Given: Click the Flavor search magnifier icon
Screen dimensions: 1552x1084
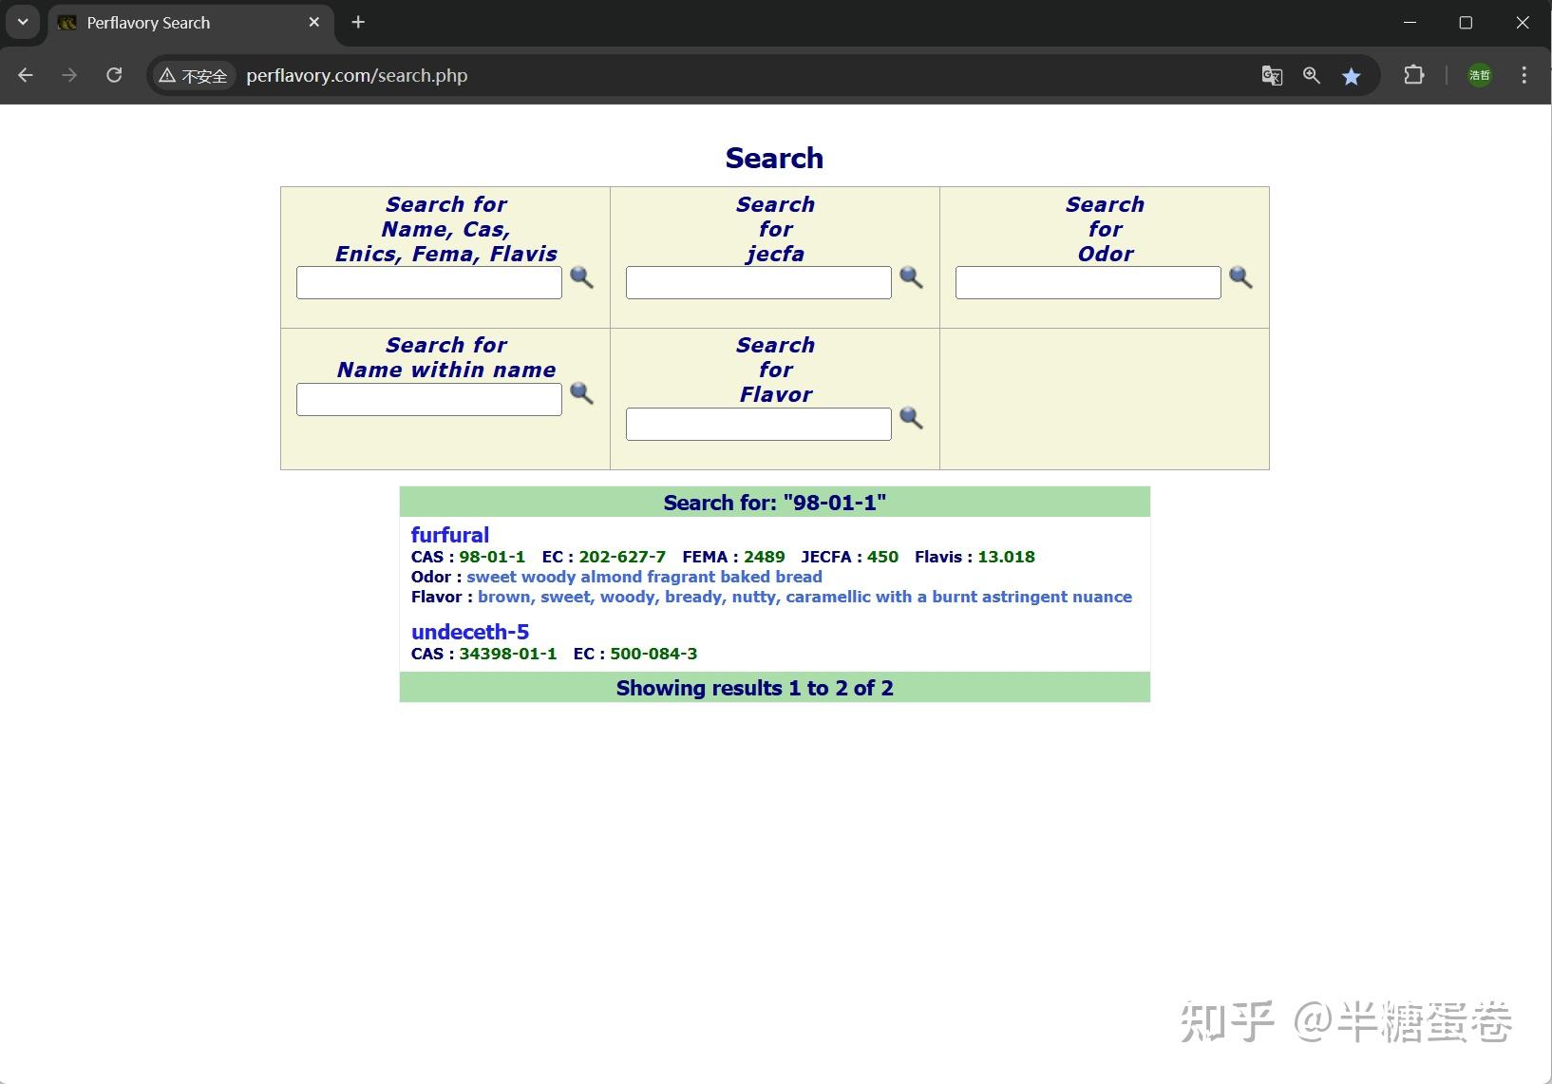Looking at the screenshot, I should [913, 419].
